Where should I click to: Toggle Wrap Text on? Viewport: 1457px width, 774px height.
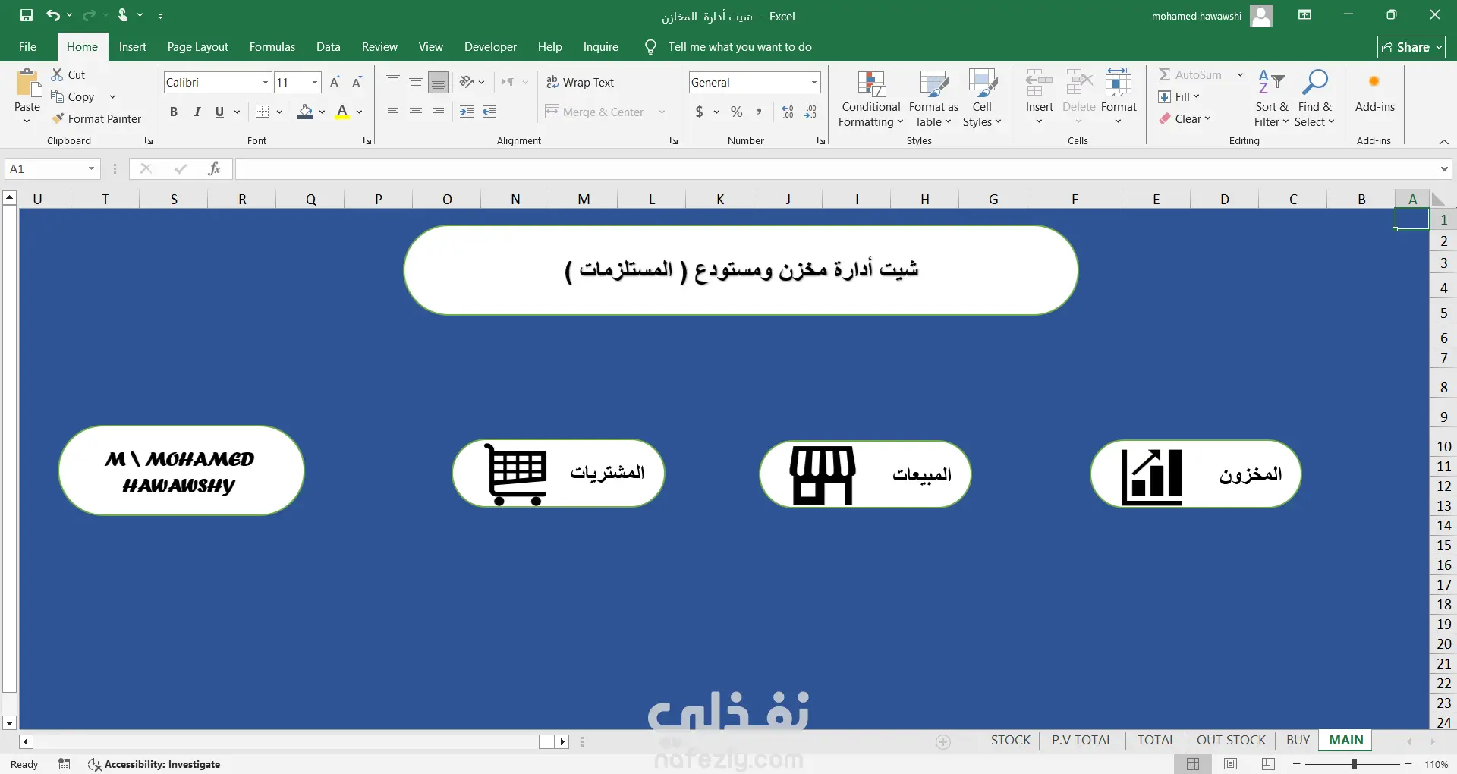[580, 82]
